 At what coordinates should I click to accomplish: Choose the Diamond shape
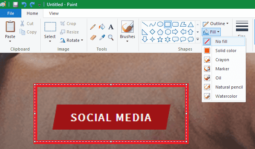[x=152, y=32]
